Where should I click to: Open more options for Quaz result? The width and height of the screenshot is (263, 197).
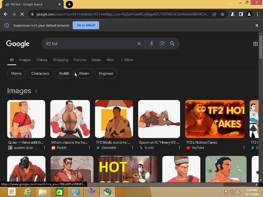tap(45, 147)
